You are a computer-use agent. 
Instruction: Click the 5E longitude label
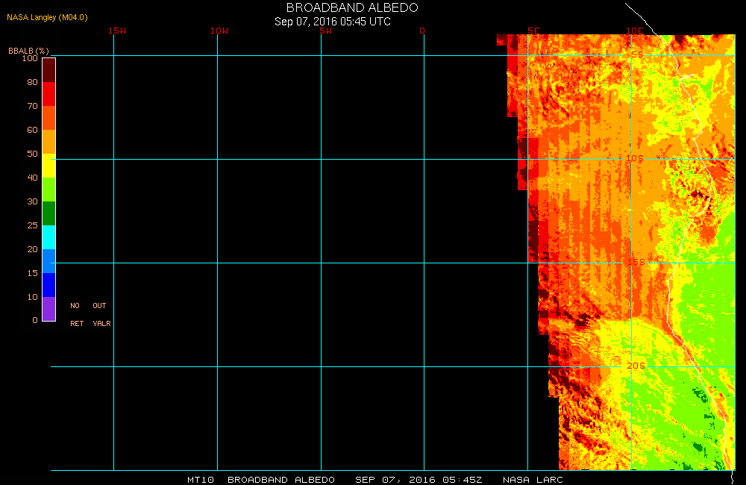coord(533,31)
